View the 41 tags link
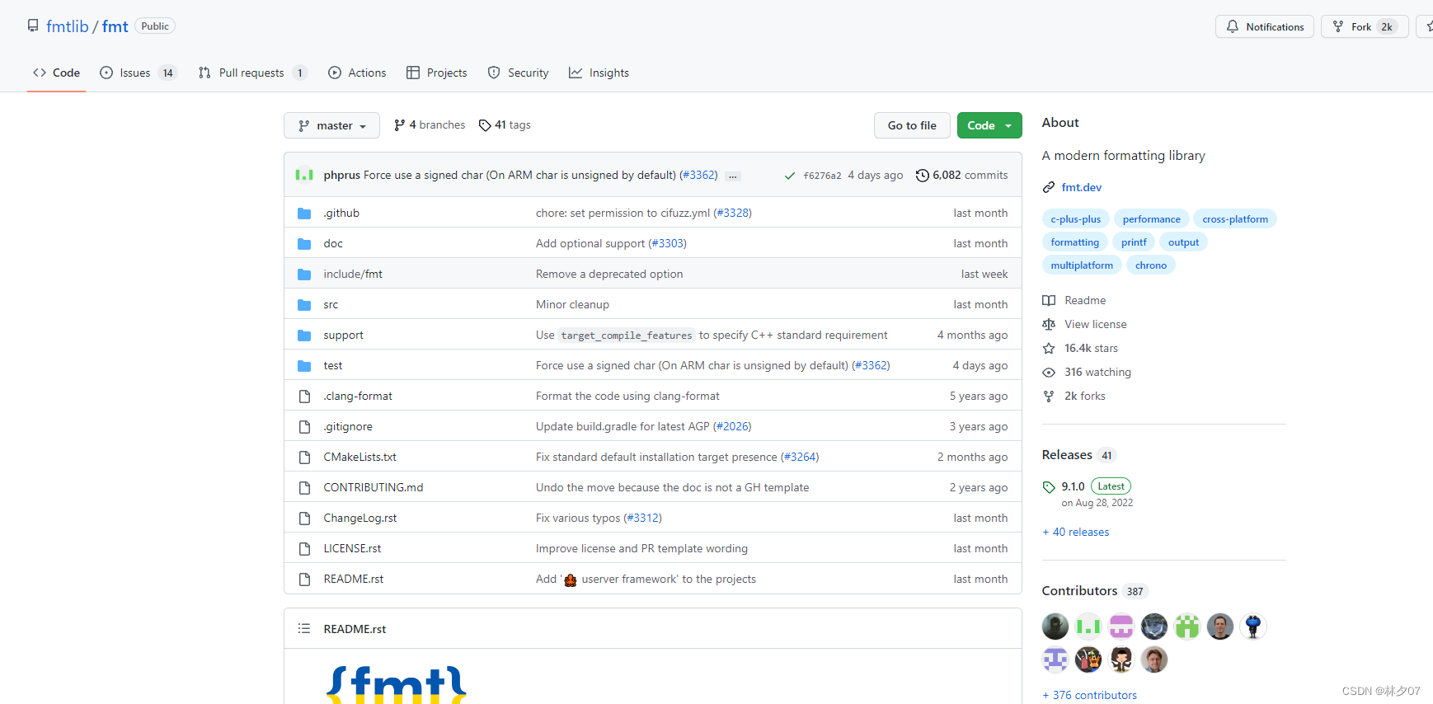Image resolution: width=1433 pixels, height=704 pixels. [x=505, y=125]
